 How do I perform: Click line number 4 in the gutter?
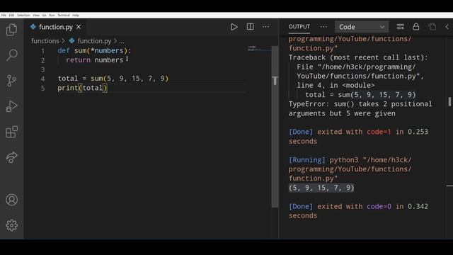coord(42,79)
